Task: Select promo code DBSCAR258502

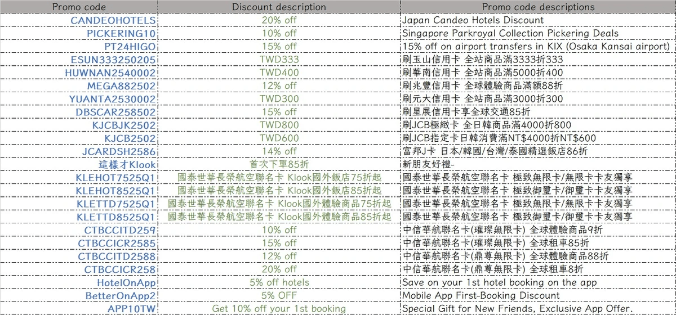Action: pyautogui.click(x=115, y=112)
